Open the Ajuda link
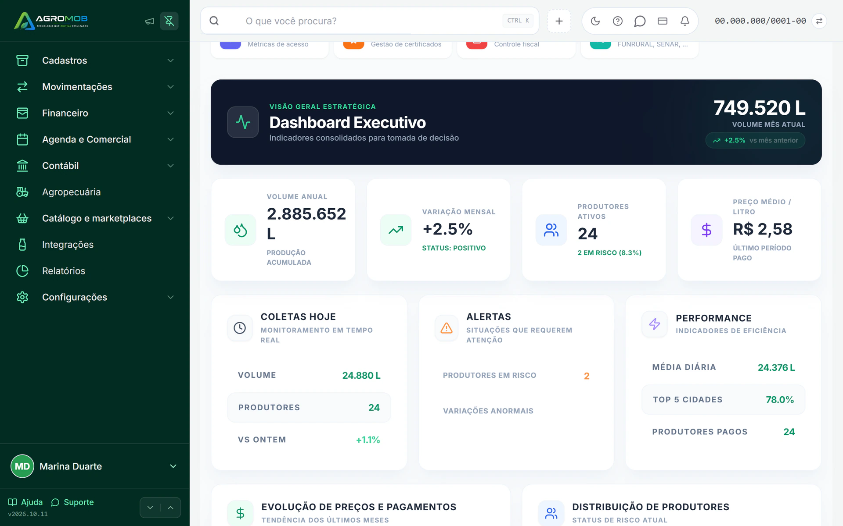Image resolution: width=843 pixels, height=526 pixels. [x=25, y=502]
